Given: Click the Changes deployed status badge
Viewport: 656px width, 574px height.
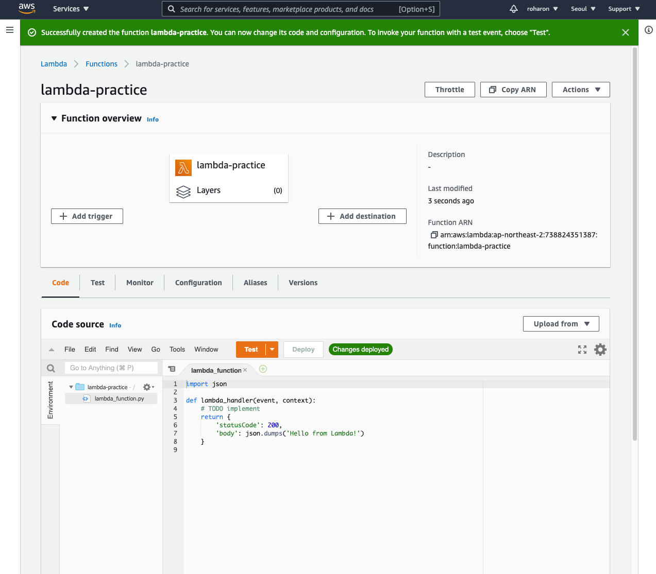Looking at the screenshot, I should click(361, 350).
